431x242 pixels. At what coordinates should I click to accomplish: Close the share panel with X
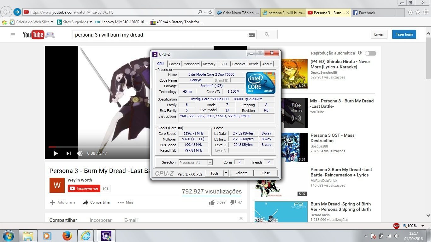pos(241,218)
